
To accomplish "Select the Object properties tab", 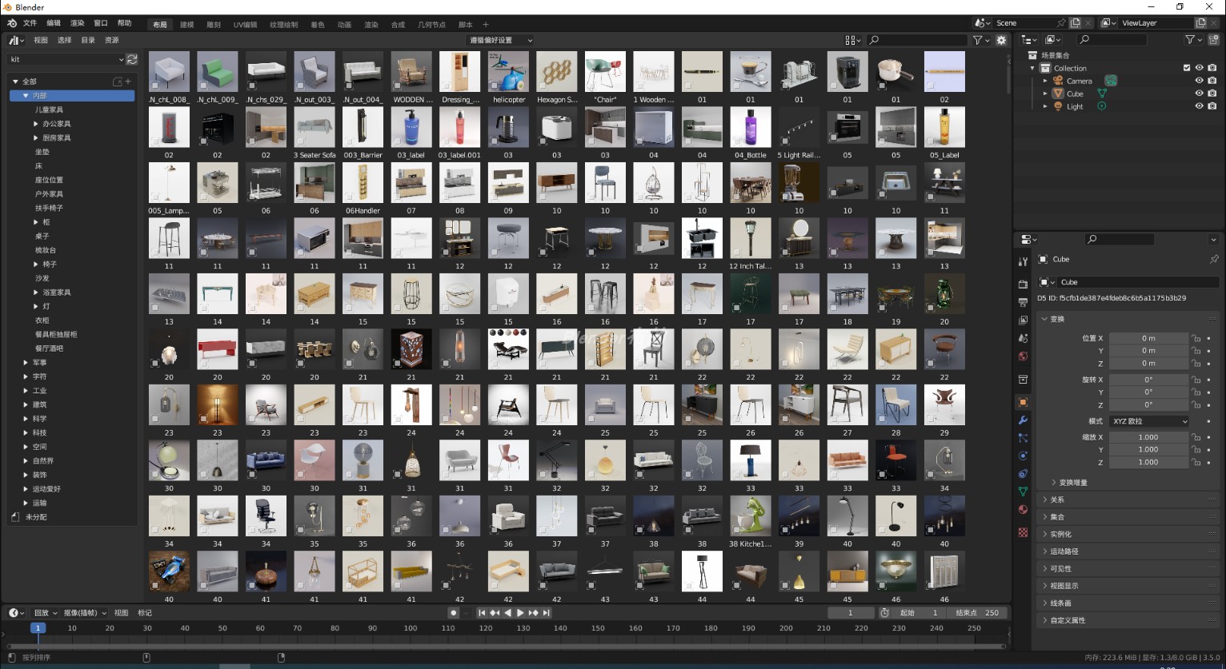I will pos(1023,402).
